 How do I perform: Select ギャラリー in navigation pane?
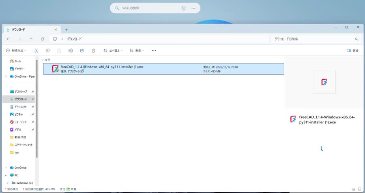pos(17,69)
